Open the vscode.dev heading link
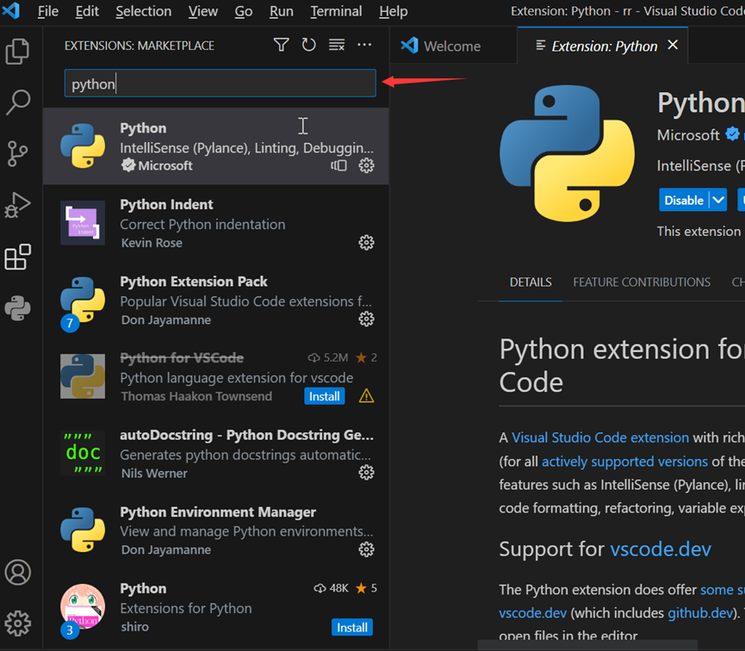Screen dimensions: 745x651 pyautogui.click(x=661, y=549)
